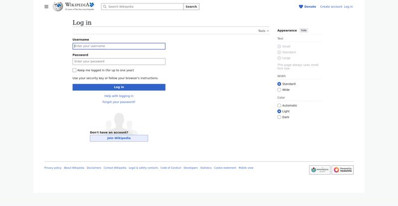
Task: Select the Dark color theme
Action: tap(279, 117)
